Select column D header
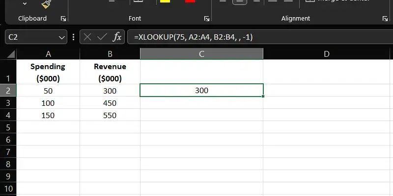The image size is (393, 196). point(326,54)
